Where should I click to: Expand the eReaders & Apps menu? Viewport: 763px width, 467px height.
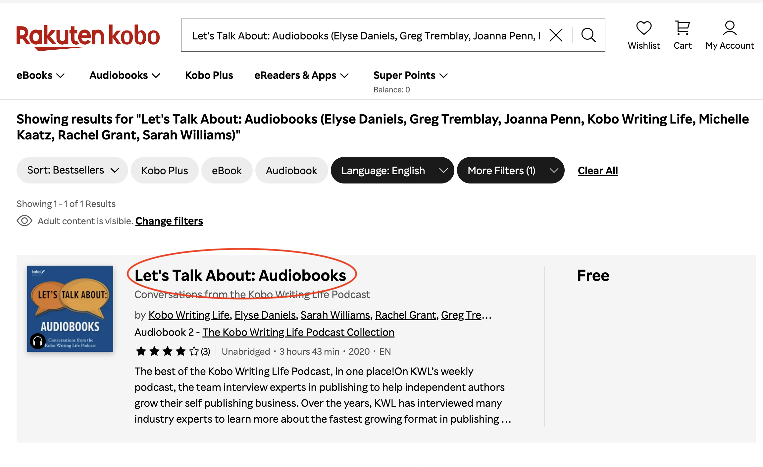(x=301, y=76)
